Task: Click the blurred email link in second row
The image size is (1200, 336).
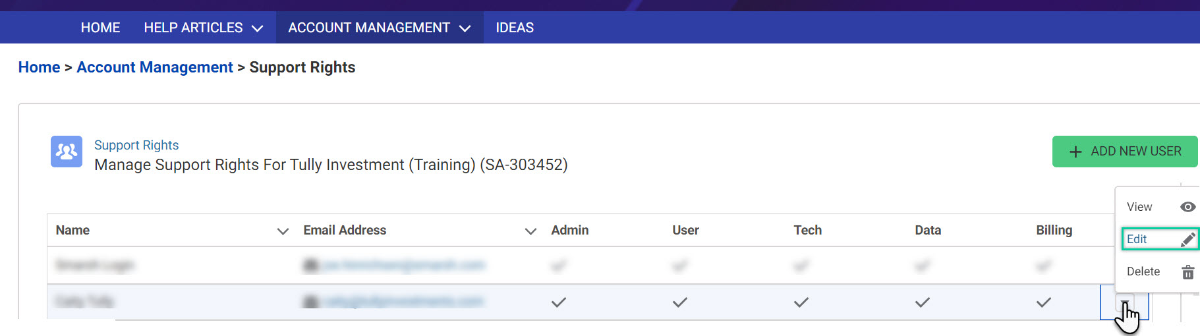Action: coord(402,302)
